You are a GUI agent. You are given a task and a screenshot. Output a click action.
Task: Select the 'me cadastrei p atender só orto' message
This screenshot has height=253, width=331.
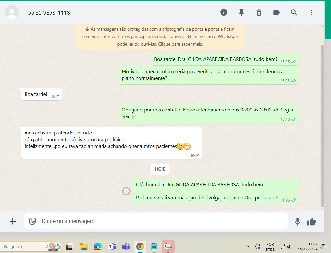click(111, 143)
